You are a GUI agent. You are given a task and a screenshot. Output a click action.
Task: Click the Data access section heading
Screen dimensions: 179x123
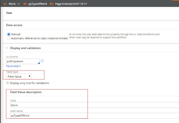[x=14, y=25]
